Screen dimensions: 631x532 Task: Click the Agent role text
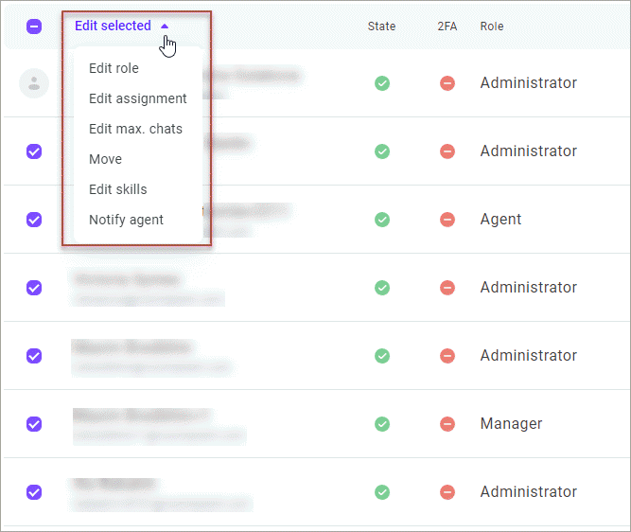(500, 220)
